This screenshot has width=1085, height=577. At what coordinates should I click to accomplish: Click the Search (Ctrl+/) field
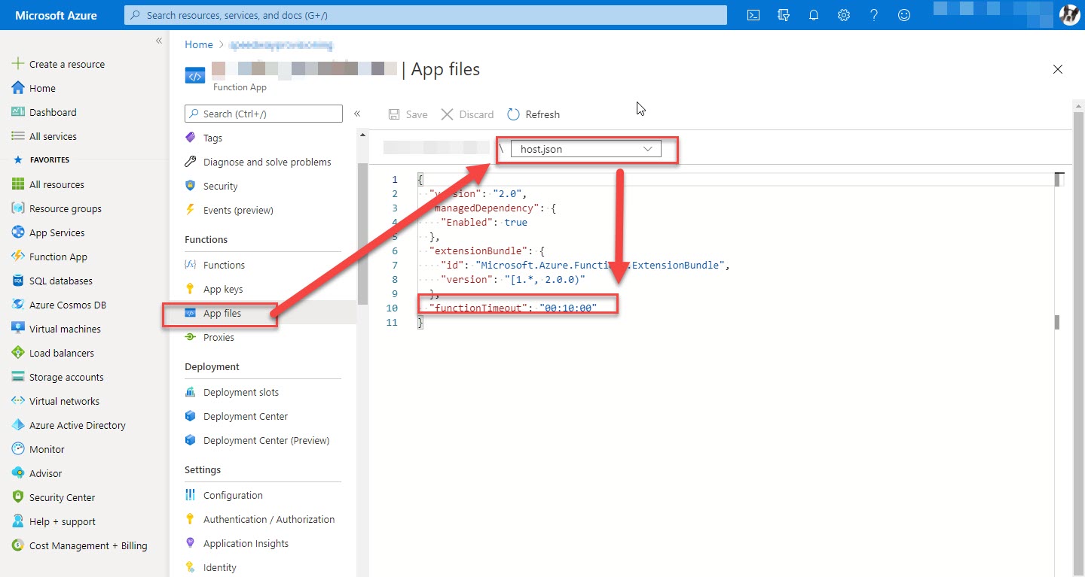(x=263, y=114)
